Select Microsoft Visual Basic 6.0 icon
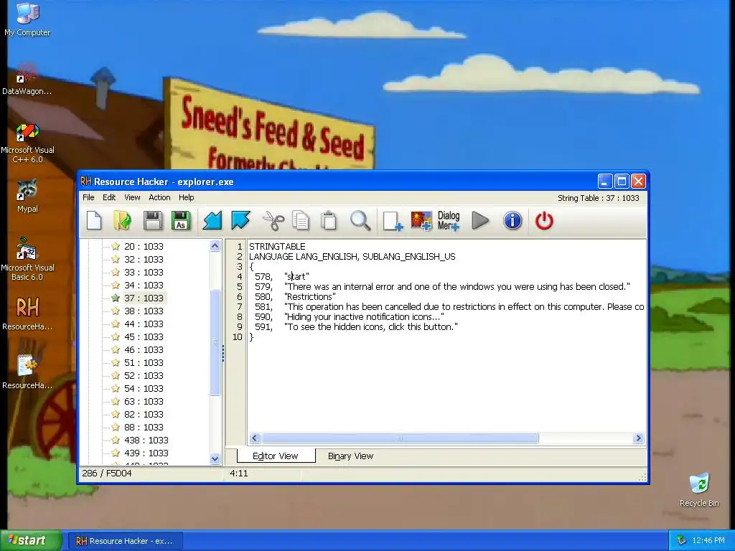 click(x=27, y=259)
